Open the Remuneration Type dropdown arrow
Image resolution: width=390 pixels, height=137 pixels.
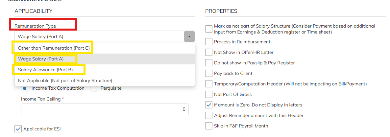tap(189, 36)
